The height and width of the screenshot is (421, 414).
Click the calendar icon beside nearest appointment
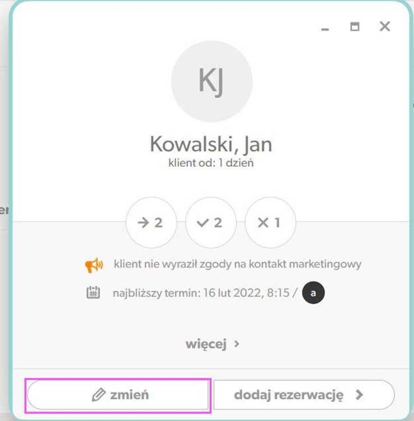[93, 292]
